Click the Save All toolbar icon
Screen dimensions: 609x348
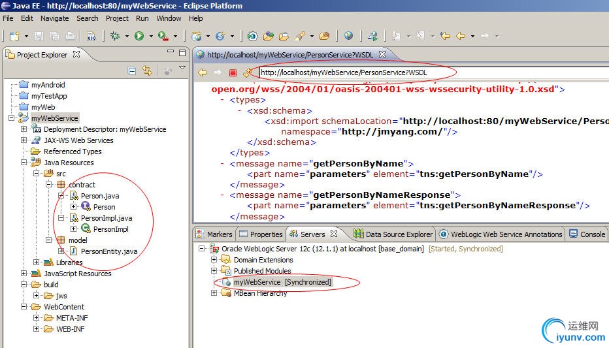[x=54, y=36]
